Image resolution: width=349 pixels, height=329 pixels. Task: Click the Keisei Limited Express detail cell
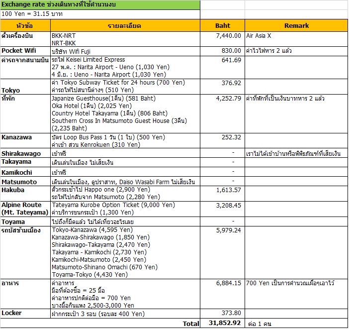pos(125,67)
